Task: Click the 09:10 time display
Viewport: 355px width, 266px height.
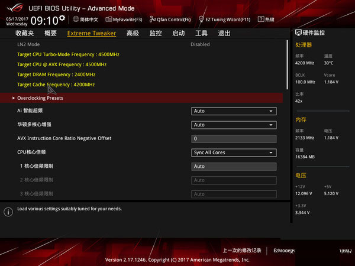Action: (44, 21)
